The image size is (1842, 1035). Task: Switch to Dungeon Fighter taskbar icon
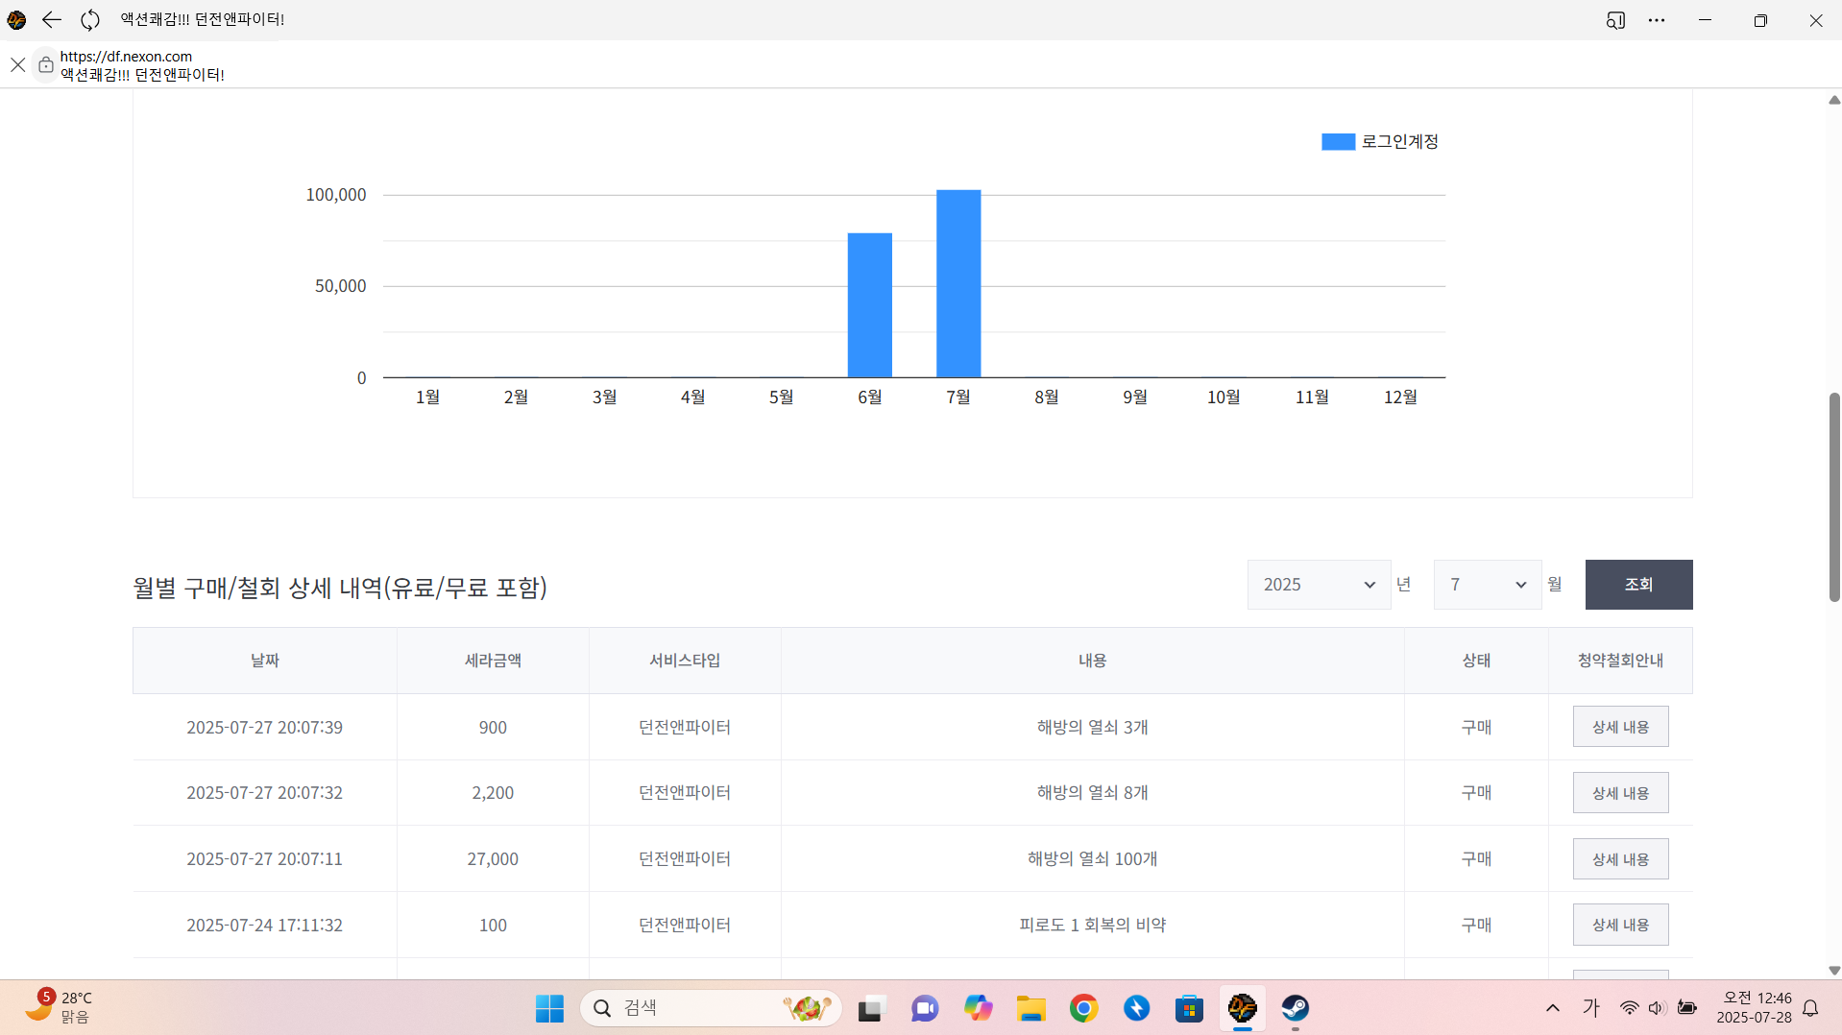(1242, 1008)
